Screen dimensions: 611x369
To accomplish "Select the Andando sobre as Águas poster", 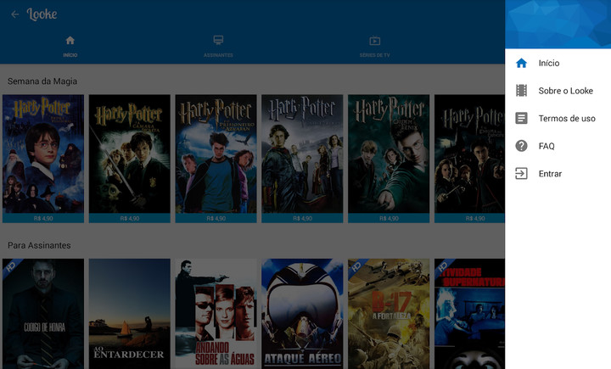I will point(216,314).
